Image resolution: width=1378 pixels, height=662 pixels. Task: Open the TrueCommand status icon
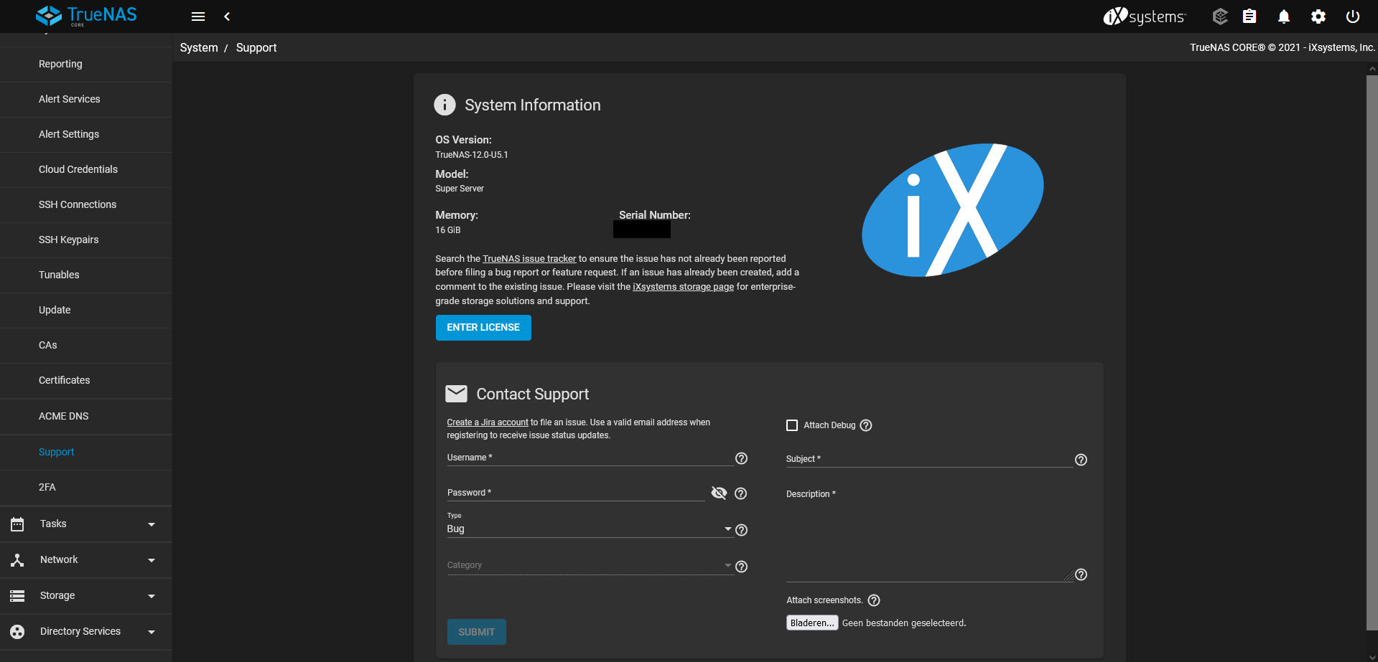1219,16
